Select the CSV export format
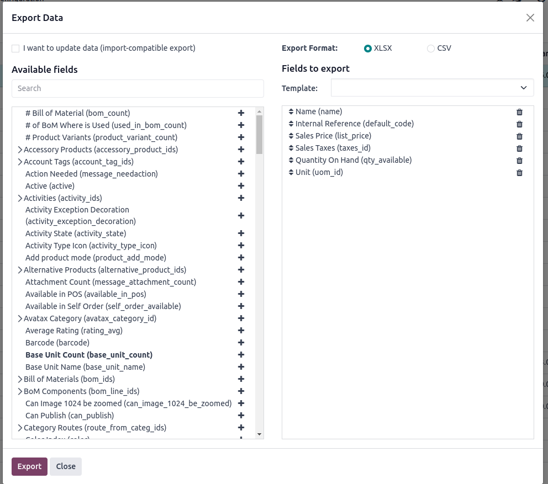The height and width of the screenshot is (484, 548). [430, 49]
